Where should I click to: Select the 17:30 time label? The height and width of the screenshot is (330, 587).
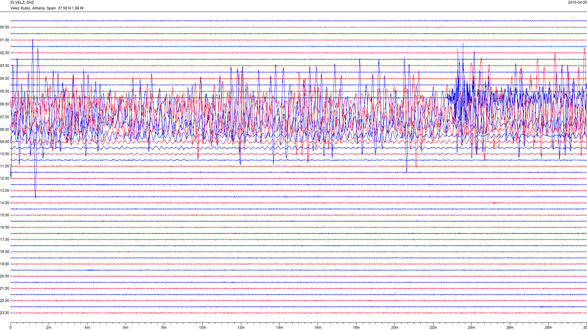[x=5, y=240]
